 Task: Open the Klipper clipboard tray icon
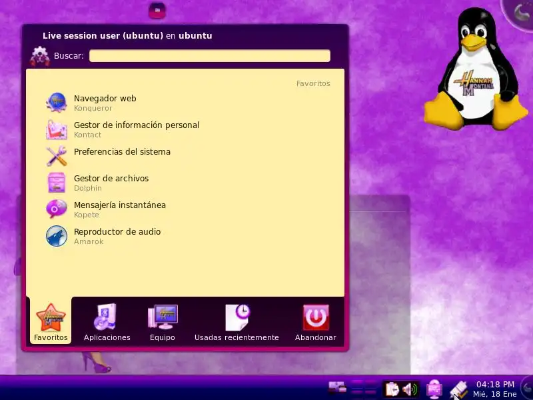click(392, 389)
